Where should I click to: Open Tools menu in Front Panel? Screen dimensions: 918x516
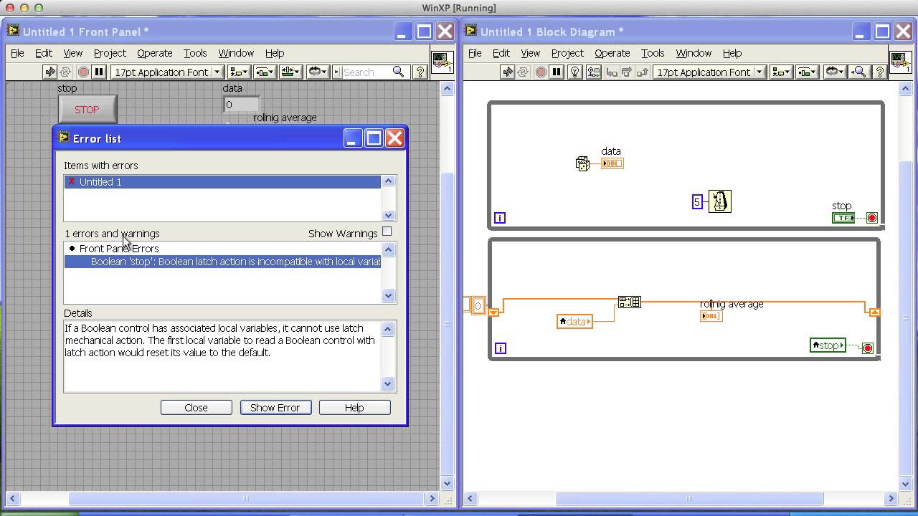click(x=195, y=53)
